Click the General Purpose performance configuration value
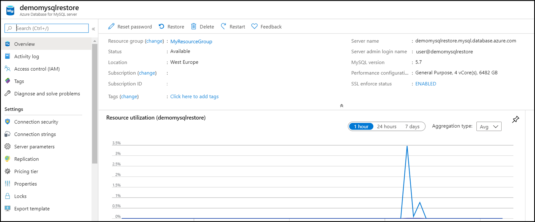 (456, 73)
